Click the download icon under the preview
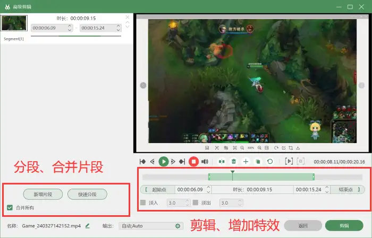Image resolution: width=372 pixels, height=238 pixels. (x=298, y=148)
